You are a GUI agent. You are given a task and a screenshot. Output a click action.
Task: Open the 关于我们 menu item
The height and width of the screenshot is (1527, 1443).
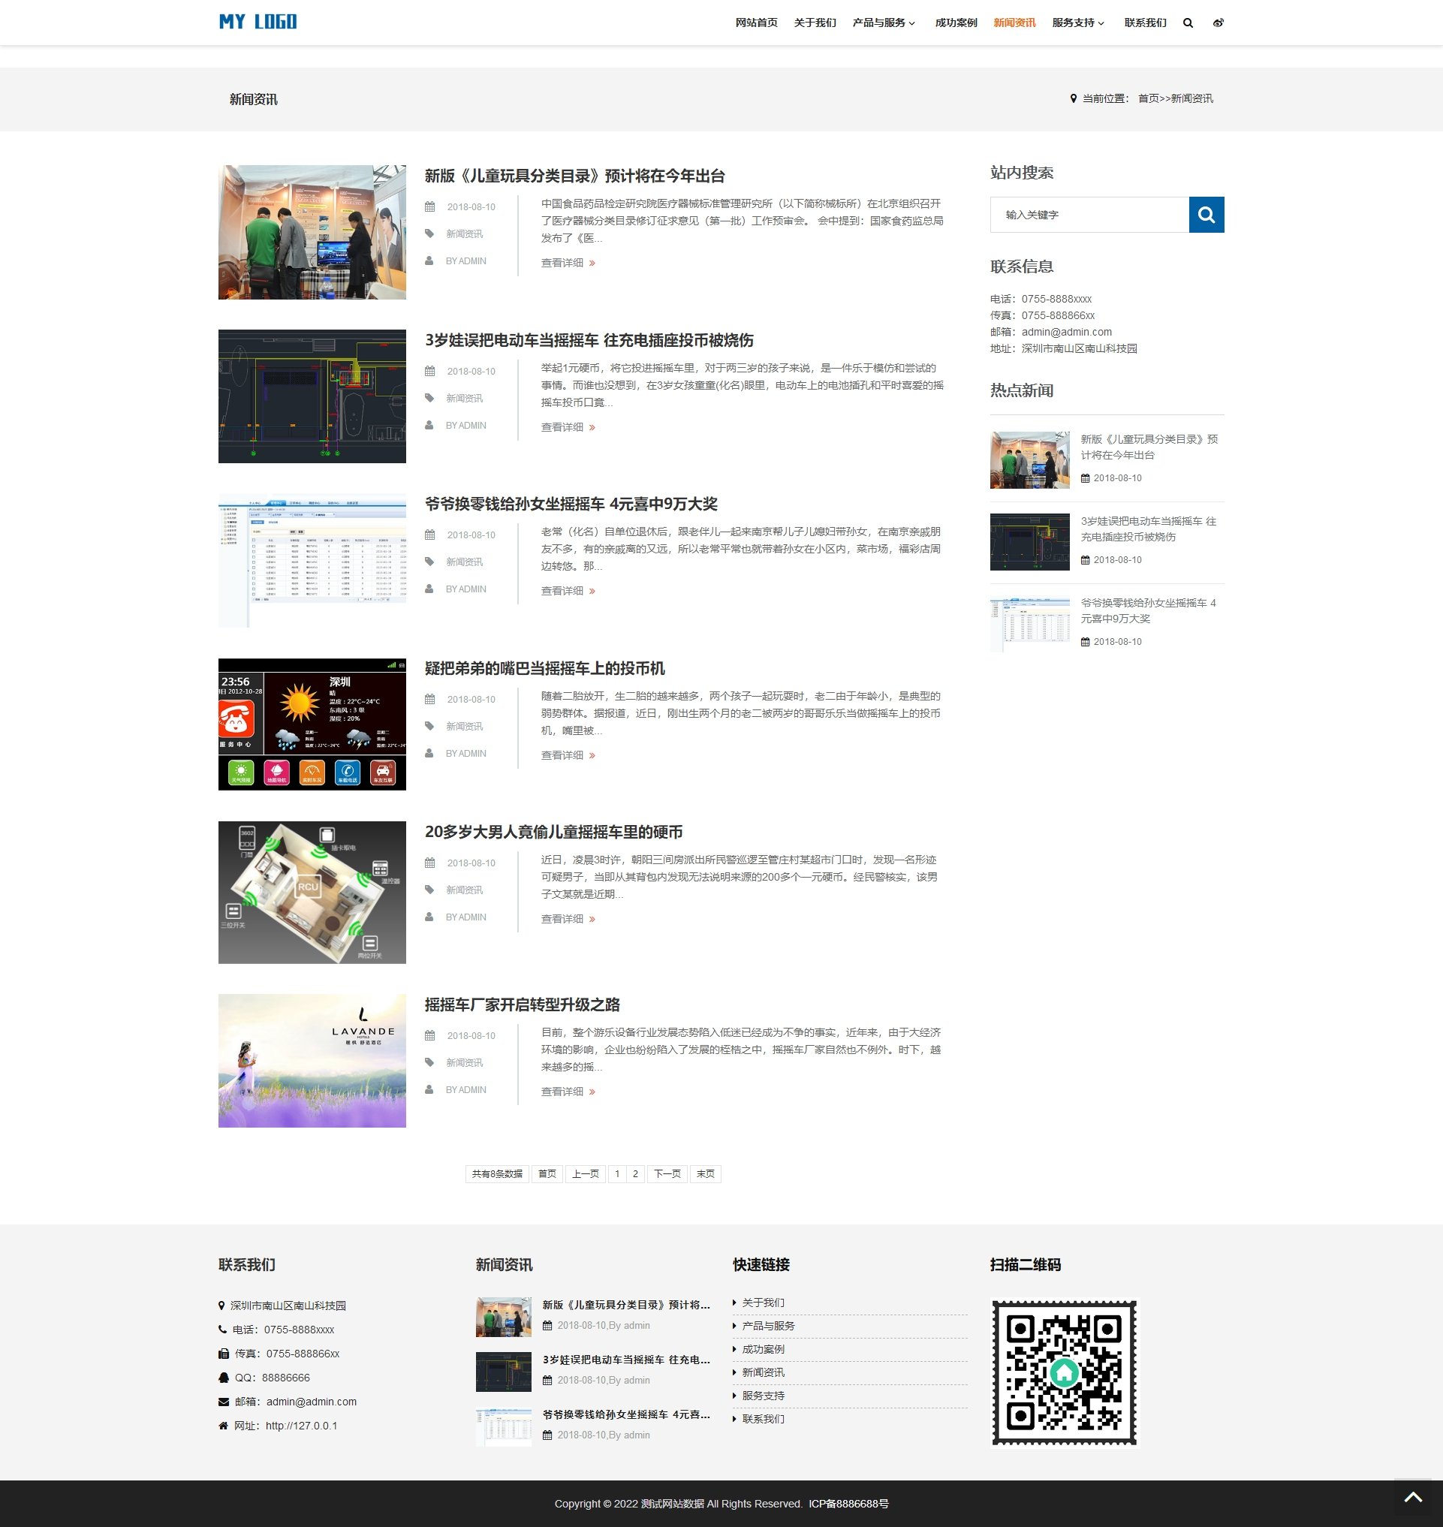coord(815,23)
